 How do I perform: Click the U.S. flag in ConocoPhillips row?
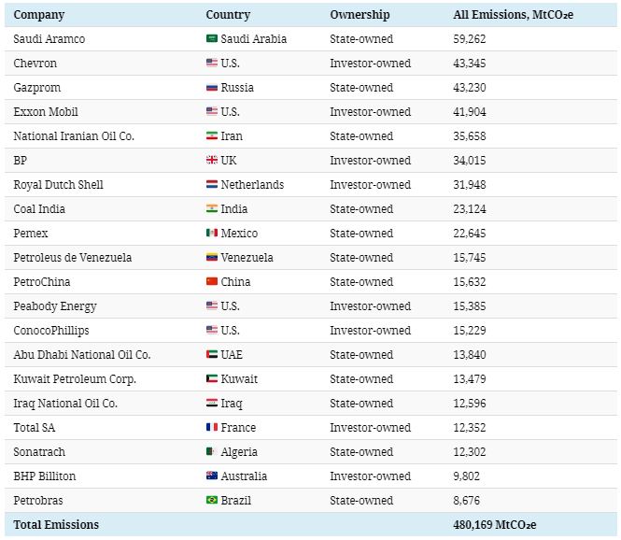click(x=212, y=330)
